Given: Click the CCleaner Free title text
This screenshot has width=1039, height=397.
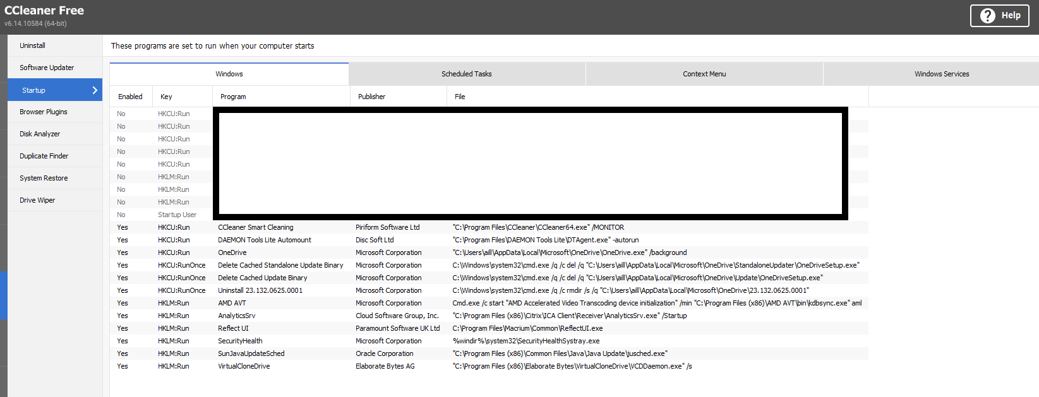Looking at the screenshot, I should coord(44,11).
